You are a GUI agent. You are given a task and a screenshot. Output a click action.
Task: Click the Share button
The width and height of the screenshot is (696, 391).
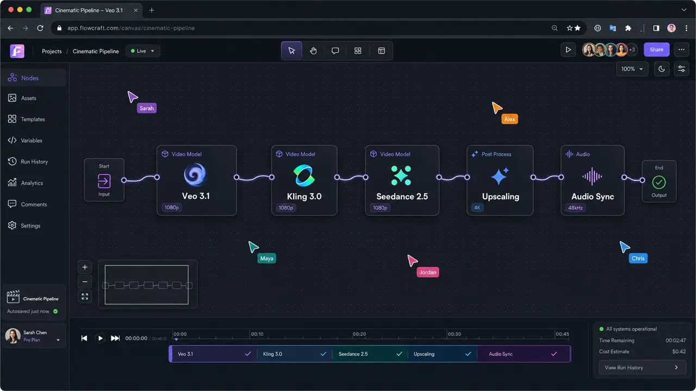click(657, 50)
